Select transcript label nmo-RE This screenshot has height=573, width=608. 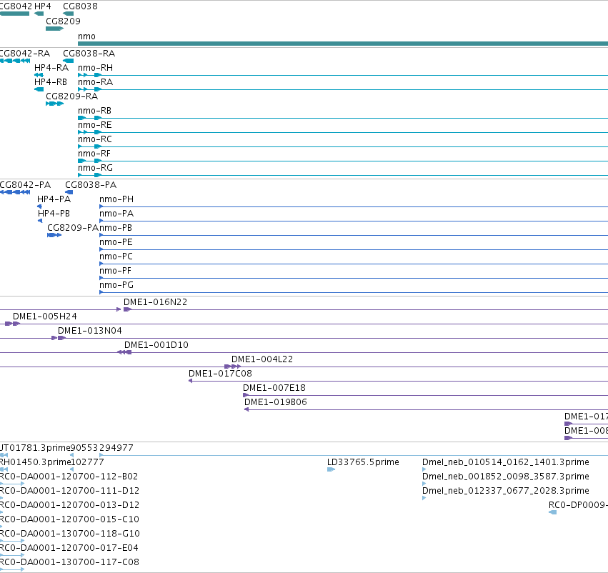click(94, 125)
